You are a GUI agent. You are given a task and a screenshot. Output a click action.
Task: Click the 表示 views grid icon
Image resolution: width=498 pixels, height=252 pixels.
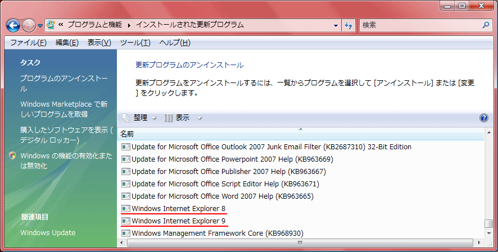pyautogui.click(x=169, y=118)
